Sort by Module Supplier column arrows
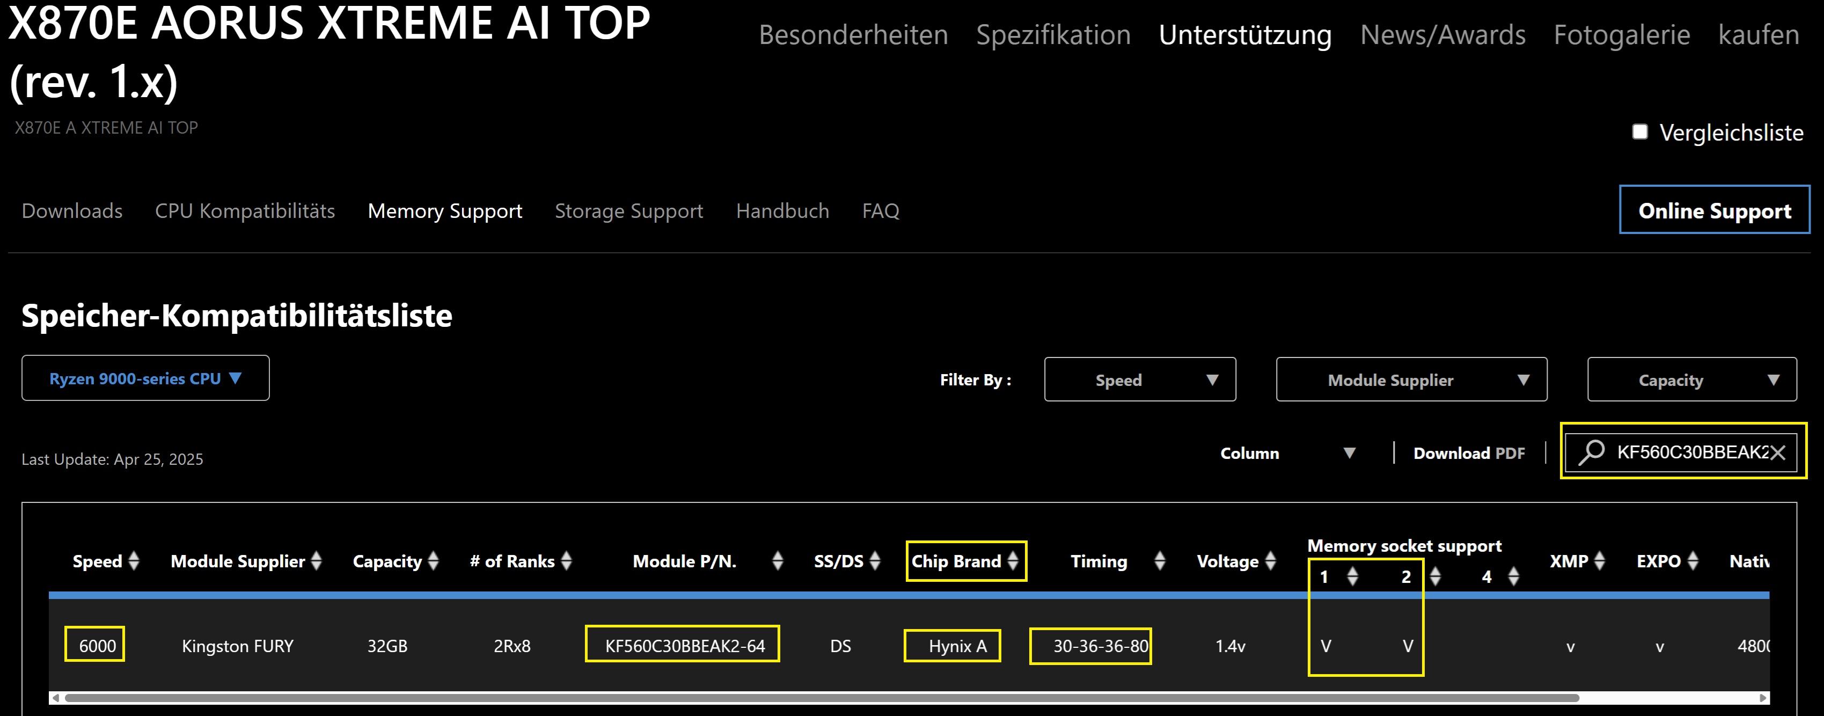This screenshot has height=716, width=1824. 317,561
